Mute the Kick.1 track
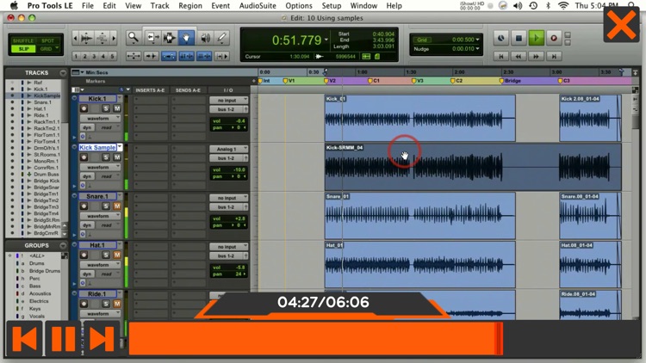This screenshot has height=363, width=646. [x=116, y=108]
